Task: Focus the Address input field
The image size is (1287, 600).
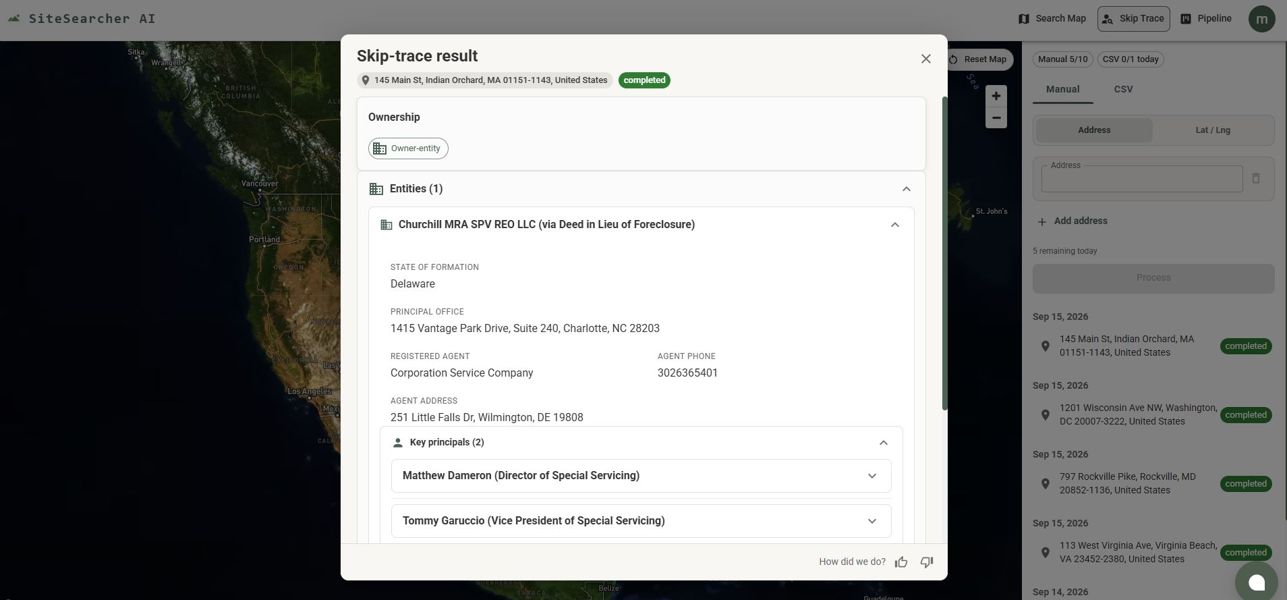Action: 1141,179
